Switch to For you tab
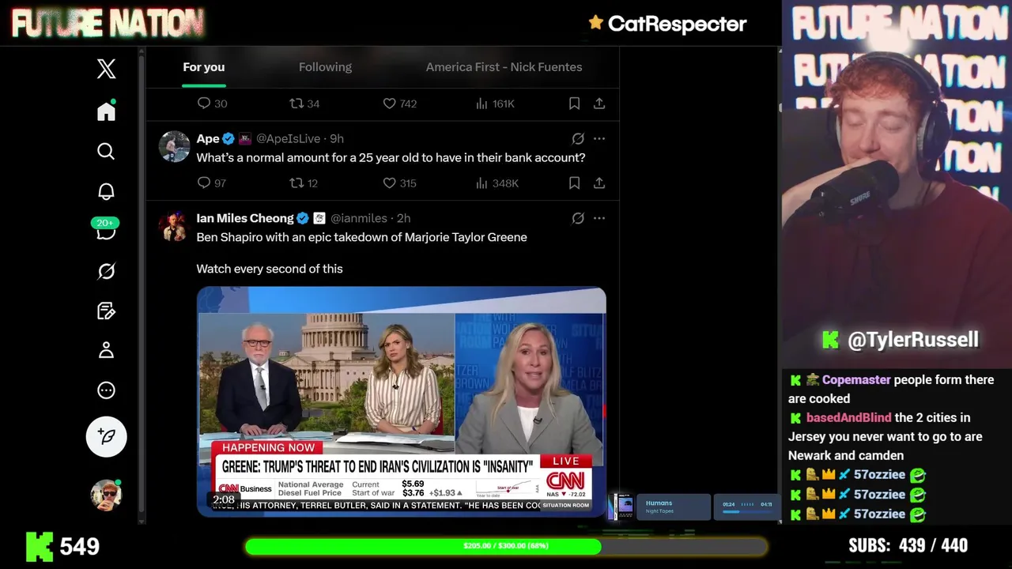The height and width of the screenshot is (569, 1012). [204, 67]
